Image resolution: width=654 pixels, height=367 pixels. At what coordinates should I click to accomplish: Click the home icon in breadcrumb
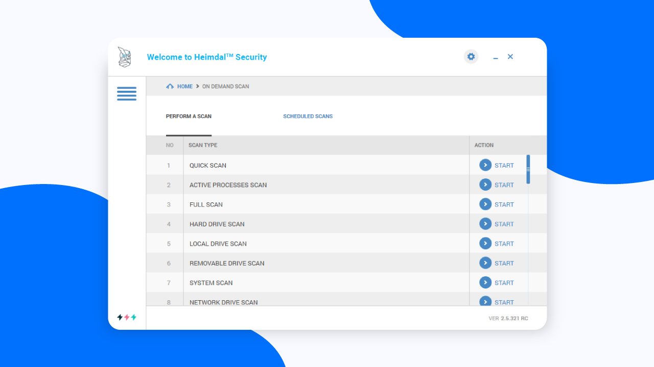(x=170, y=86)
